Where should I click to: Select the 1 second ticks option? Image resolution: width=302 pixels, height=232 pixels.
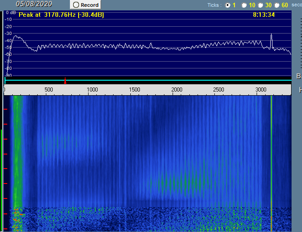(x=228, y=5)
